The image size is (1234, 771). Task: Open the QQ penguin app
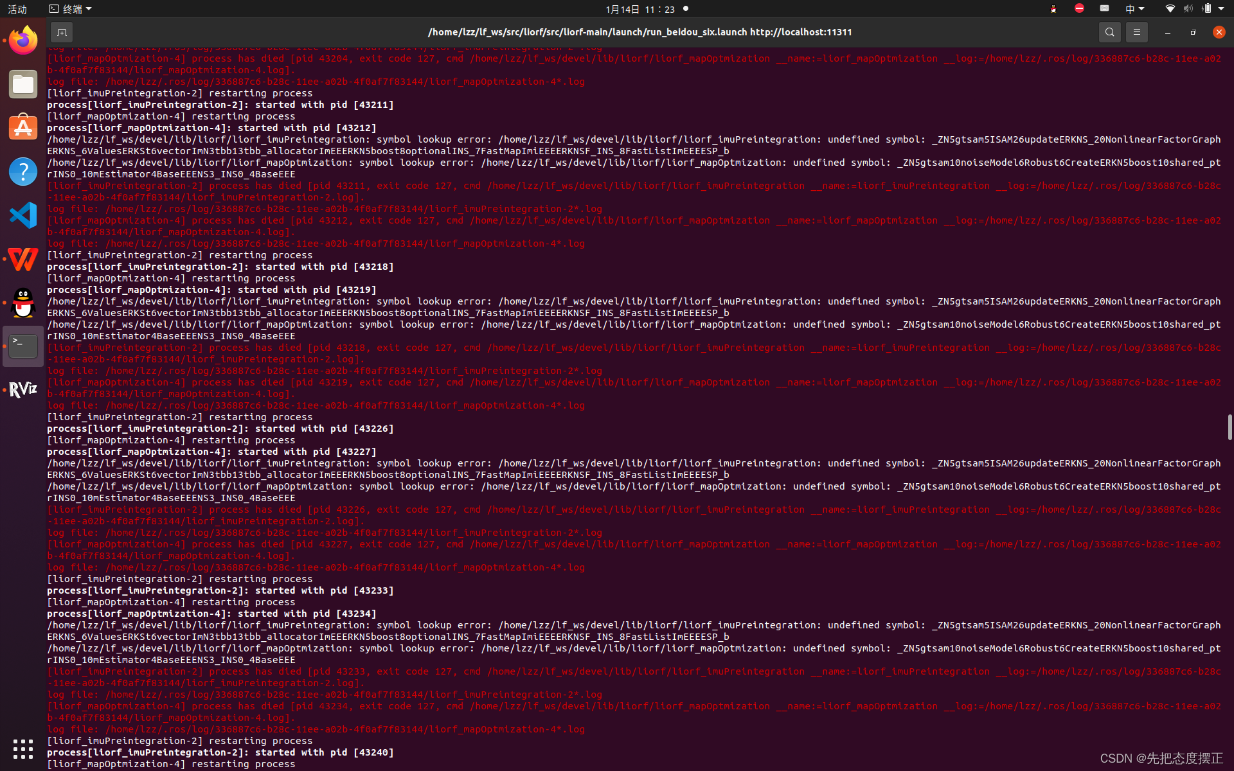[23, 303]
